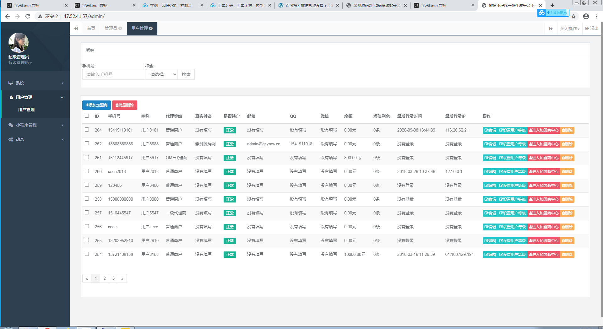Image resolution: width=603 pixels, height=329 pixels.
Task: Check the checkbox for user ID 257
Action: click(87, 213)
